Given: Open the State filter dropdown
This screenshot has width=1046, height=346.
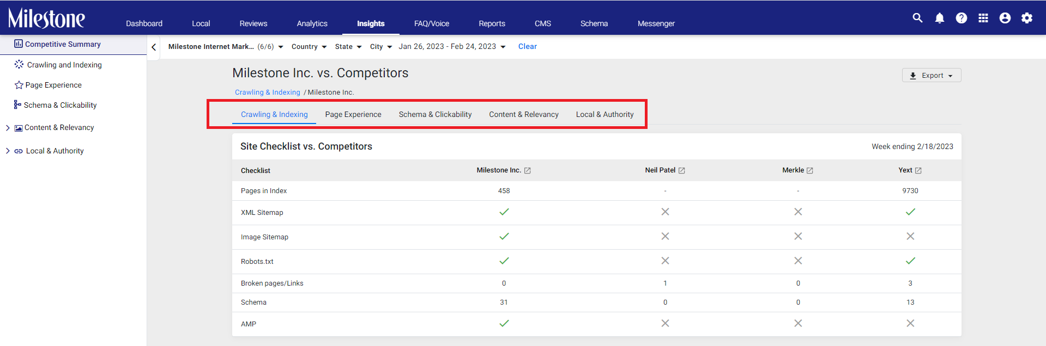Looking at the screenshot, I should pos(348,47).
